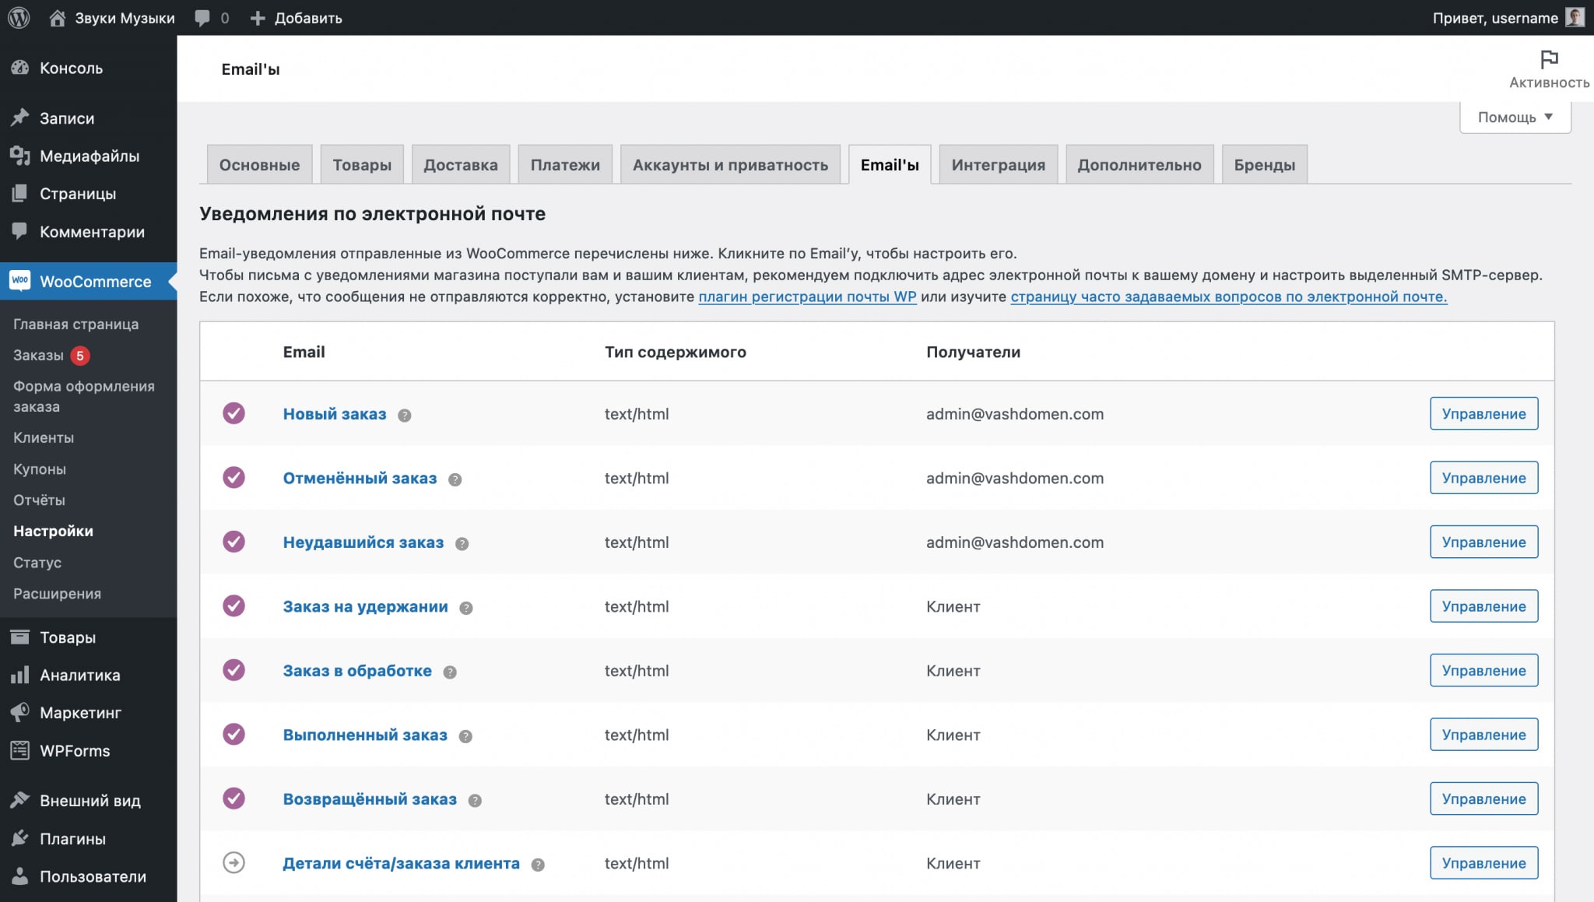The width and height of the screenshot is (1594, 902).
Task: Click the Комментарии icon in sidebar
Action: [19, 231]
